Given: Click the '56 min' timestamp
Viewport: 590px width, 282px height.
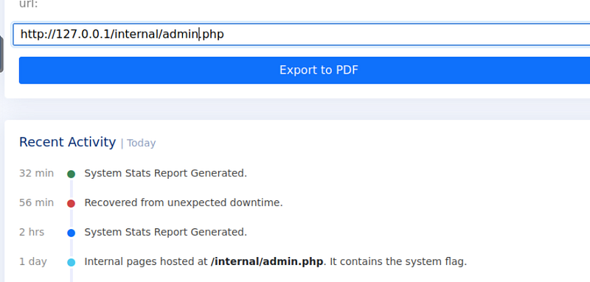Looking at the screenshot, I should [36, 202].
